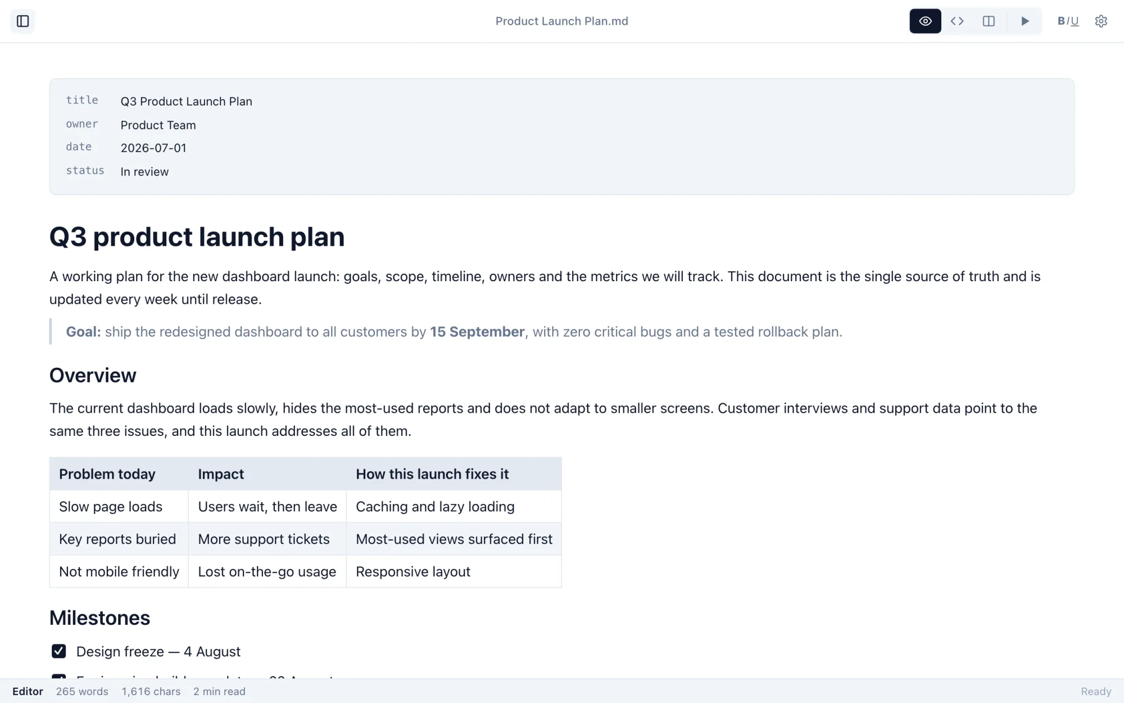Click the Goal: label in blockquote
The image size is (1124, 703).
(83, 332)
